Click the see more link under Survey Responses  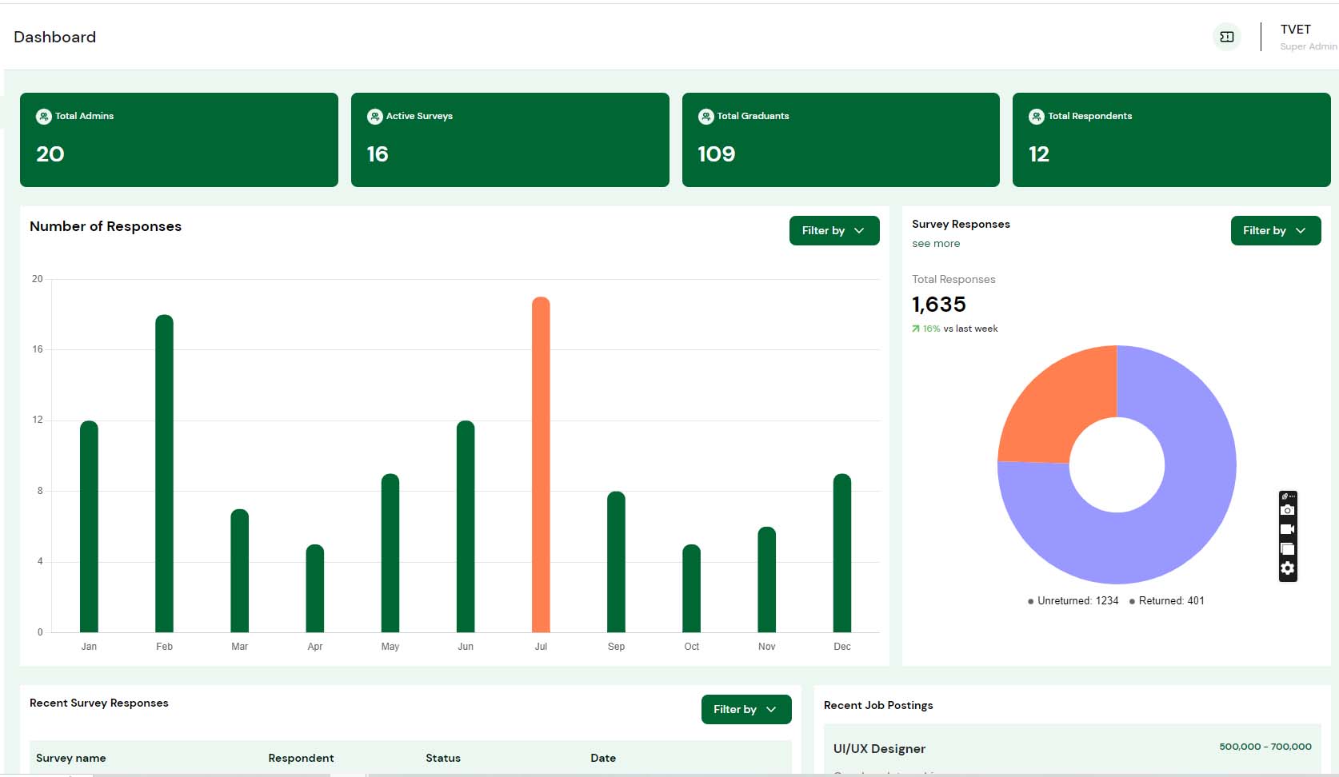pyautogui.click(x=936, y=243)
